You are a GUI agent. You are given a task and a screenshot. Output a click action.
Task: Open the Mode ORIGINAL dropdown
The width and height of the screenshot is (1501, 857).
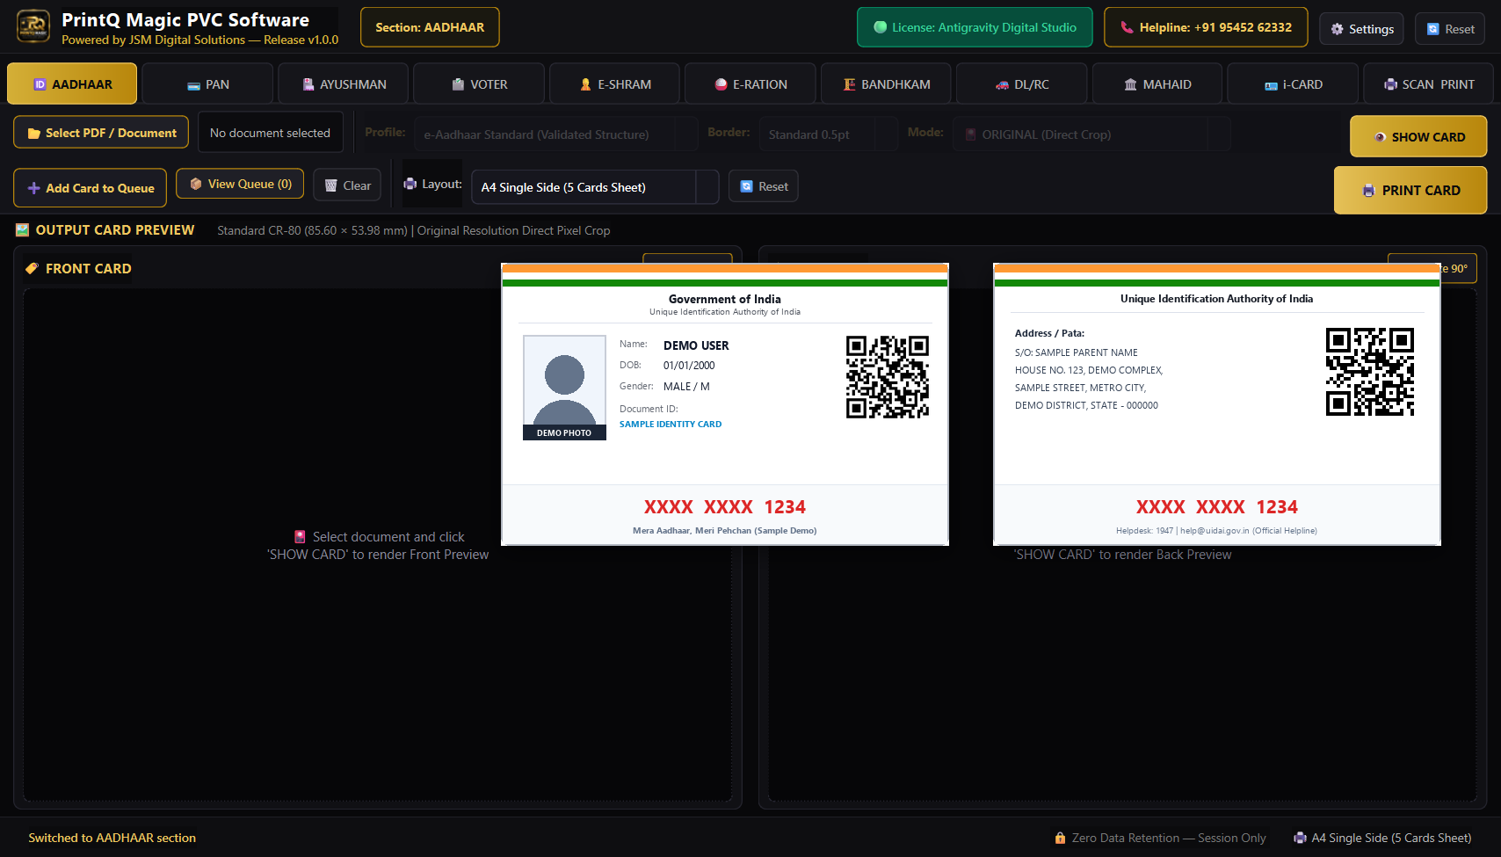1091,134
